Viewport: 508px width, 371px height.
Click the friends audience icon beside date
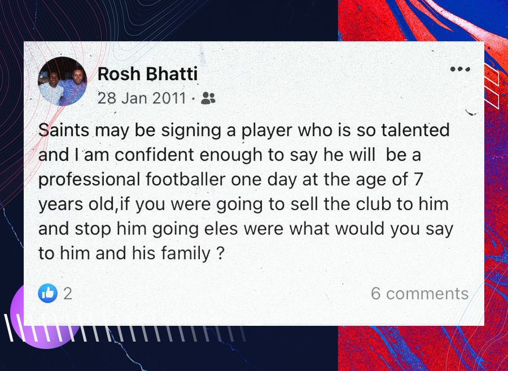coord(208,98)
